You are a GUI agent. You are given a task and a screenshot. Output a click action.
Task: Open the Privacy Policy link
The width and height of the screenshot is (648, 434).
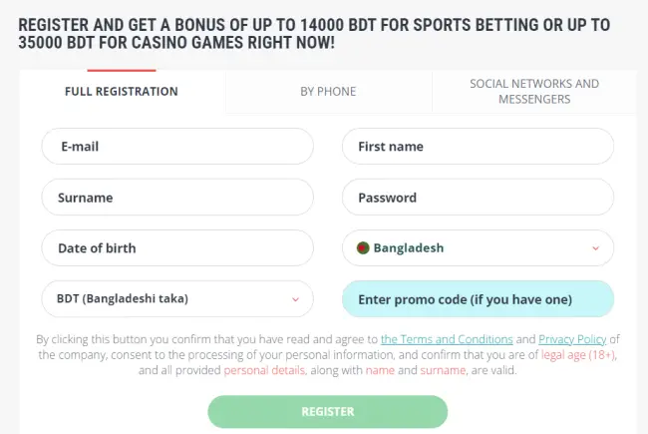572,339
